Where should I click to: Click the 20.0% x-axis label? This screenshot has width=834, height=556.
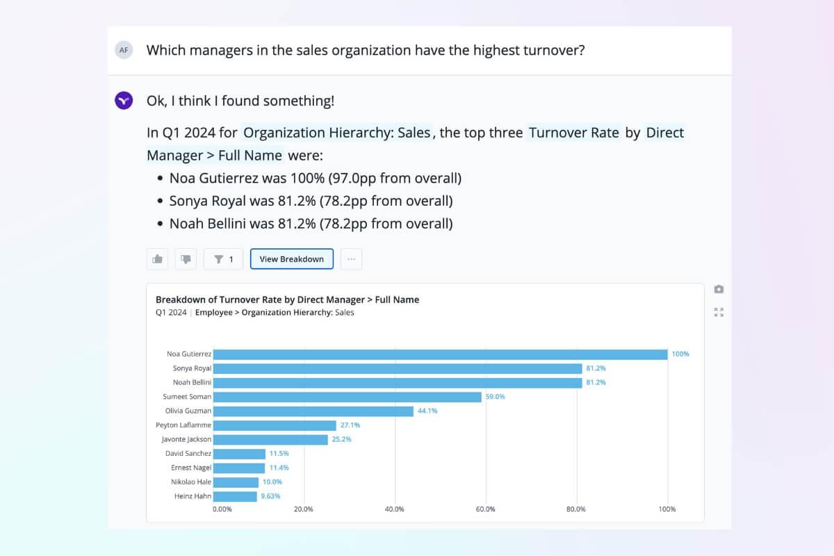[x=304, y=509]
